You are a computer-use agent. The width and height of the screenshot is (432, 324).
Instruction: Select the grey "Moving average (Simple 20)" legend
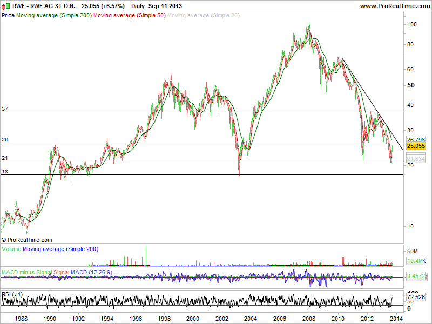pos(204,16)
